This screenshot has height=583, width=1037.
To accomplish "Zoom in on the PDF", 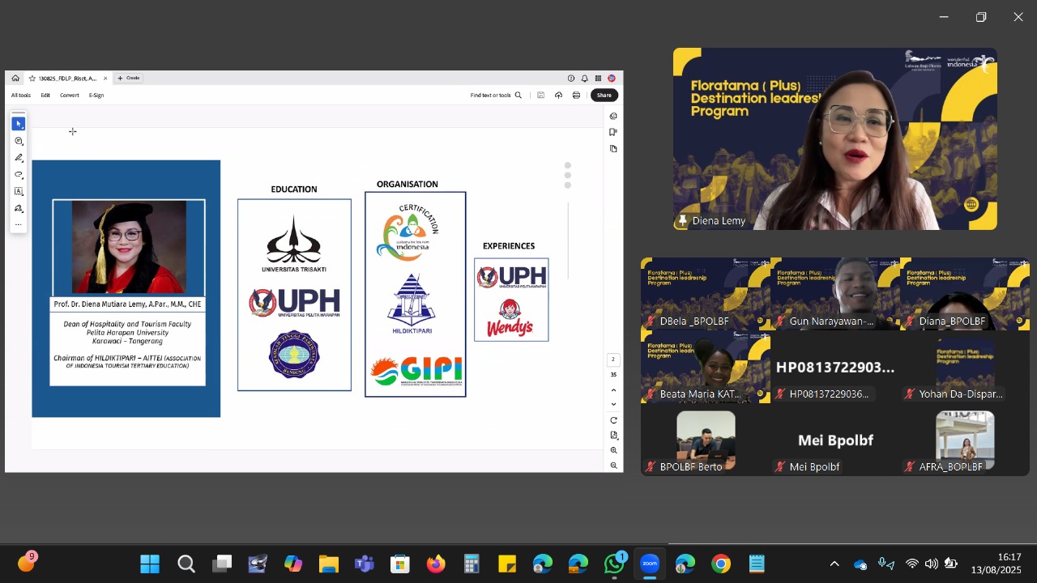I will pyautogui.click(x=614, y=450).
